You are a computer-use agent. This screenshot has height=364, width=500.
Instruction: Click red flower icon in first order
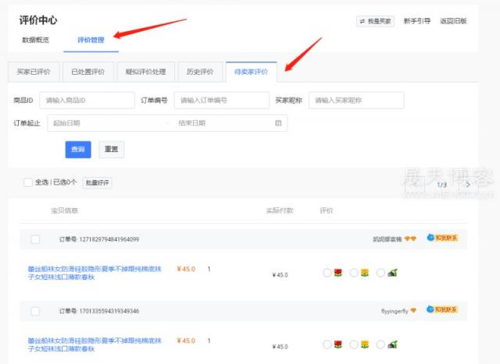tap(338, 273)
